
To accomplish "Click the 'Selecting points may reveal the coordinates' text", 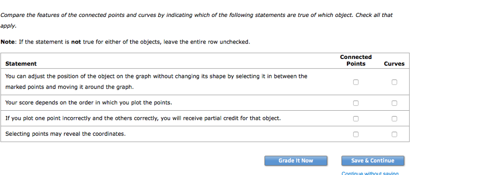I will click(x=65, y=134).
